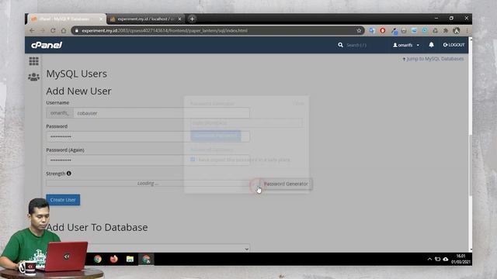Open File Explorer from the taskbar
This screenshot has width=497, height=279.
[x=130, y=259]
